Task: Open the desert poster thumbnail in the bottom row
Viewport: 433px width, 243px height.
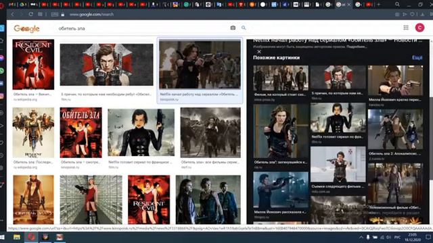Action: (33, 200)
